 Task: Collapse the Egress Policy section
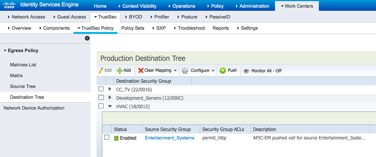click(x=5, y=51)
